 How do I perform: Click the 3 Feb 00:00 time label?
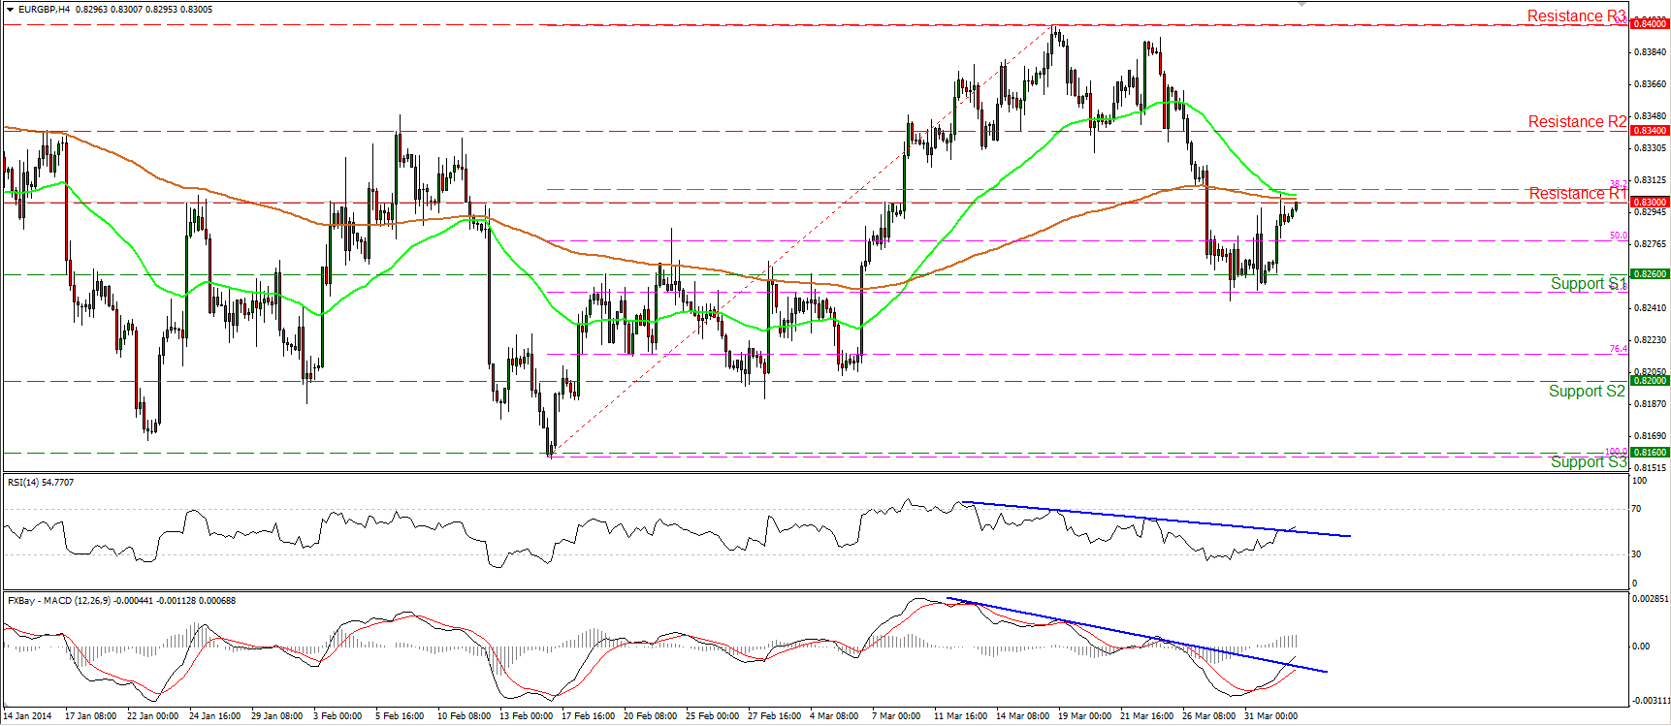pyautogui.click(x=337, y=716)
